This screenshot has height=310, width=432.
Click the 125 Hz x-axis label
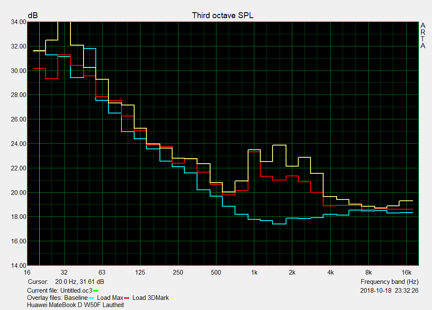tap(140, 272)
